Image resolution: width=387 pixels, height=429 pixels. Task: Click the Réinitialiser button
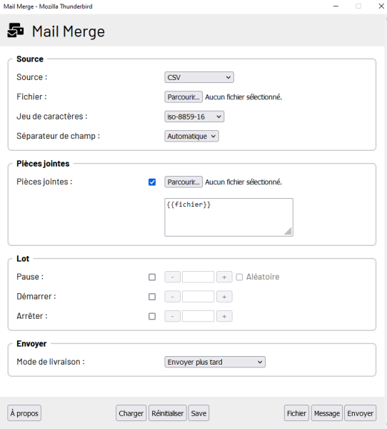[x=168, y=413]
